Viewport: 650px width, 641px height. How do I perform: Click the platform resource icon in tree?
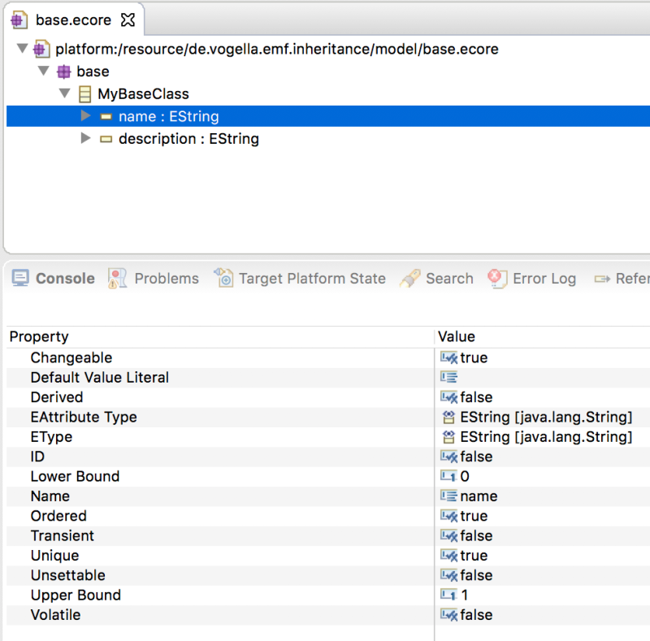[x=41, y=50]
